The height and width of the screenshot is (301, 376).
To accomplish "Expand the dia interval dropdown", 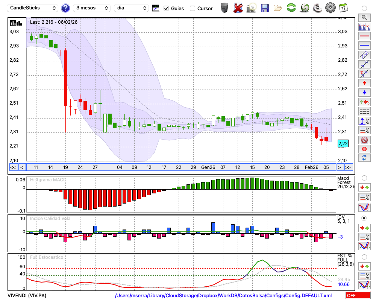I will point(131,8).
